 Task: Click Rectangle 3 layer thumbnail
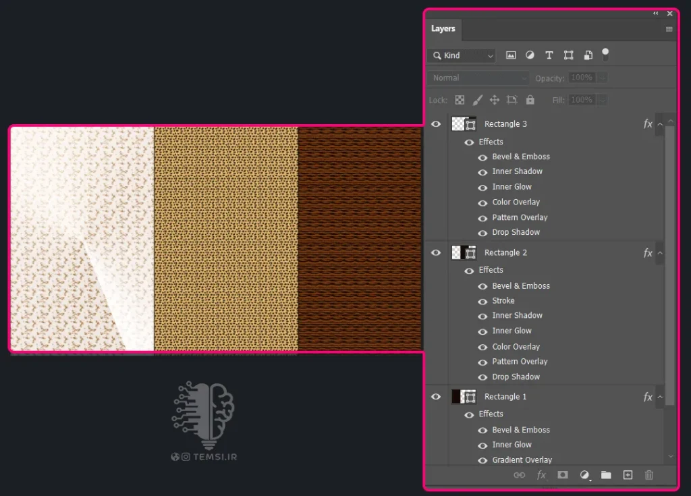click(464, 124)
